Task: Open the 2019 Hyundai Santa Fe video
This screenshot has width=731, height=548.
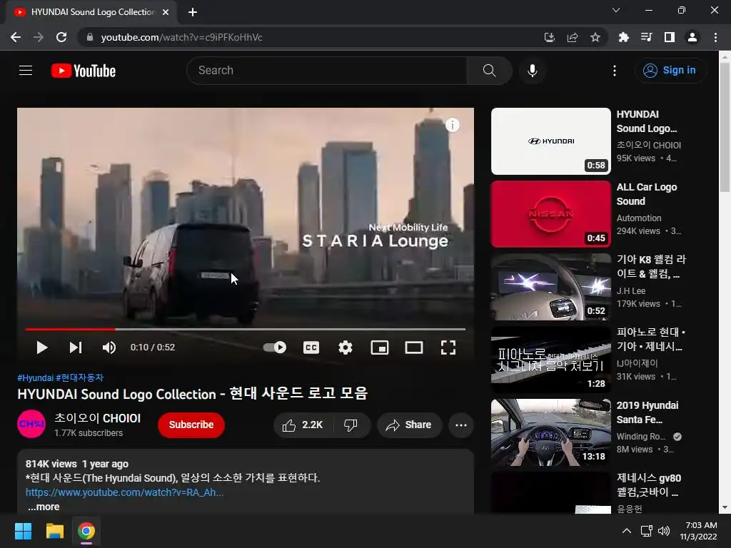Action: click(x=551, y=432)
